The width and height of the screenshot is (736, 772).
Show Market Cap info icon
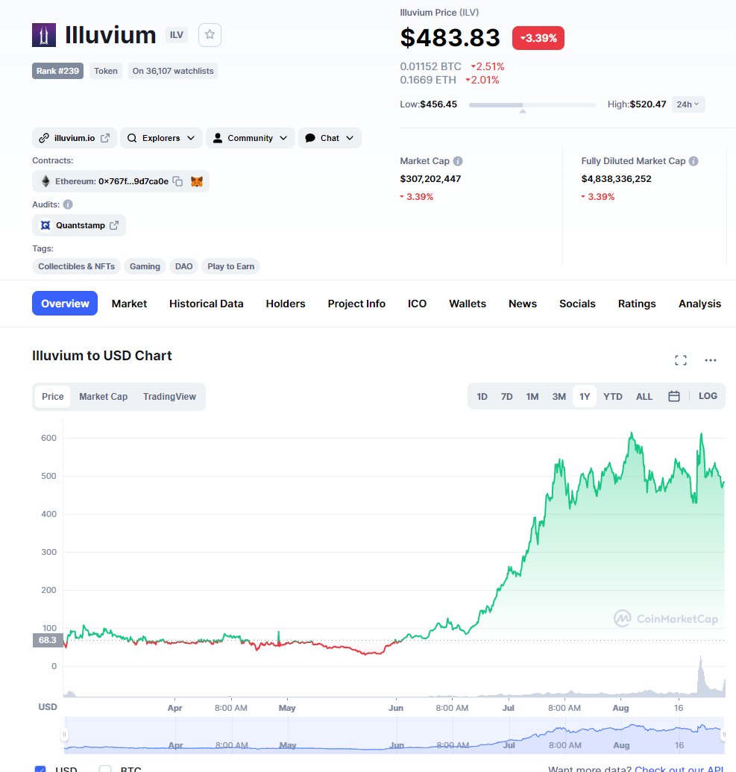point(458,161)
